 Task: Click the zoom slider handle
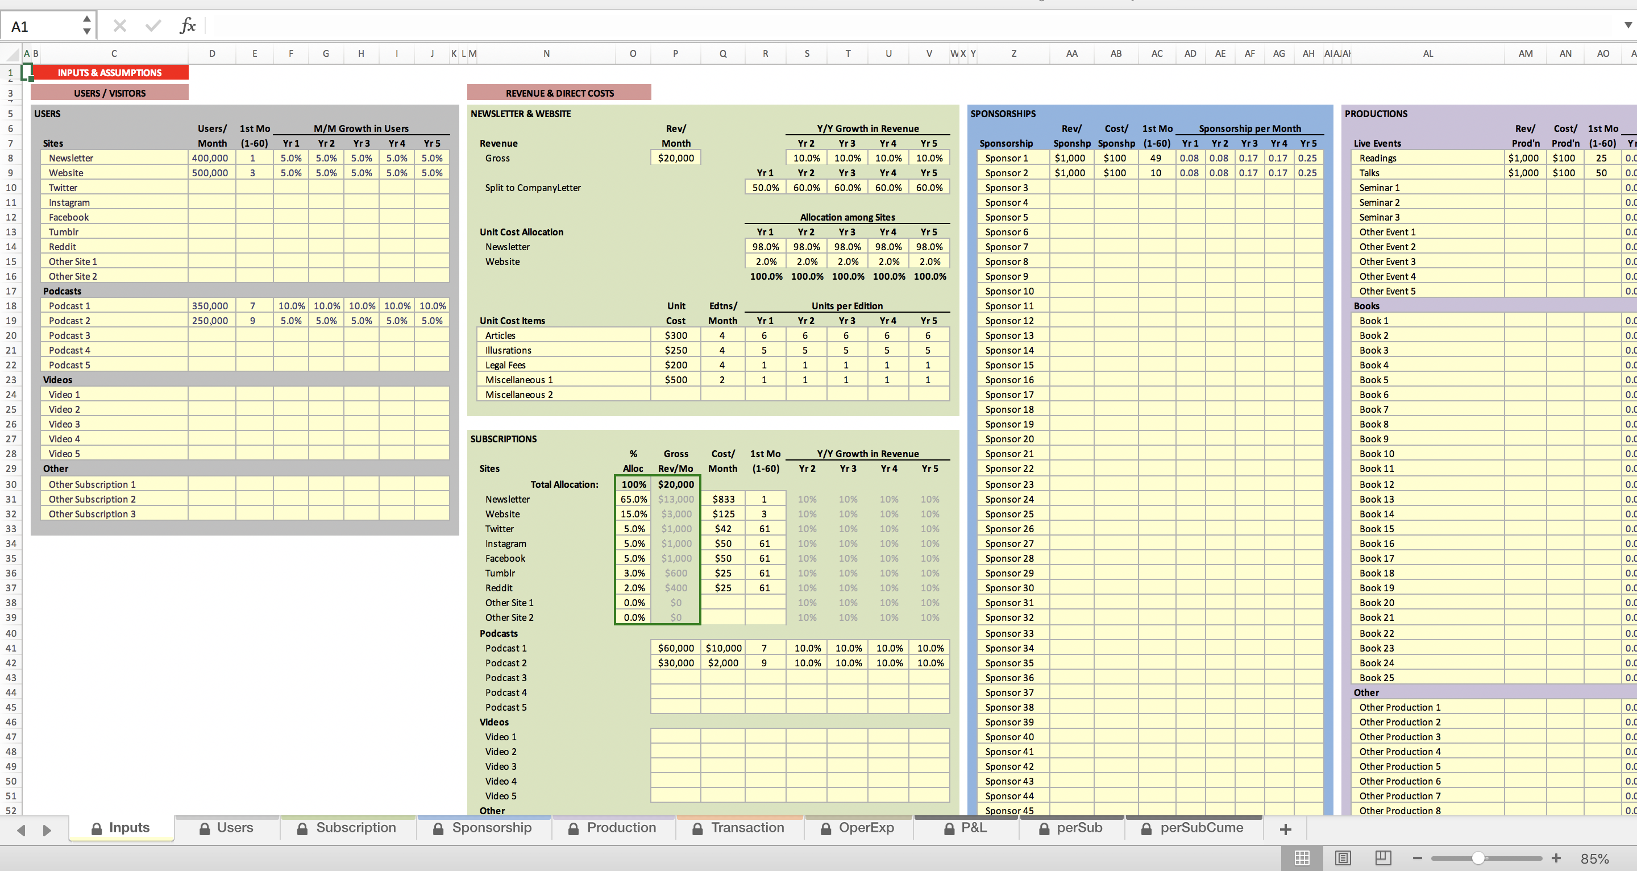pyautogui.click(x=1479, y=858)
